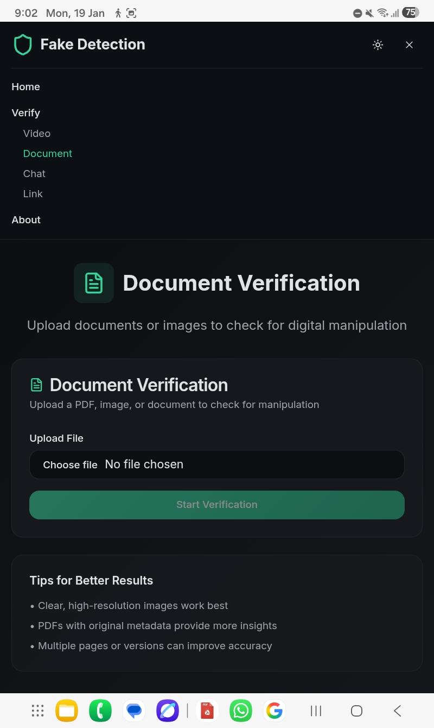The image size is (434, 728).
Task: Open the Link verification page
Action: (x=33, y=194)
